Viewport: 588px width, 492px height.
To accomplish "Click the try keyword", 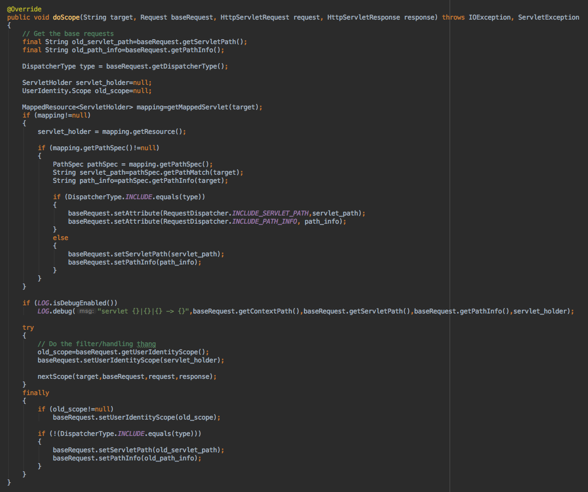I will (28, 328).
